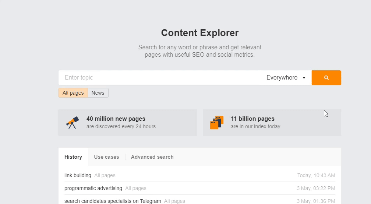Click the Today, 10:43 AM timestamp

click(x=316, y=175)
